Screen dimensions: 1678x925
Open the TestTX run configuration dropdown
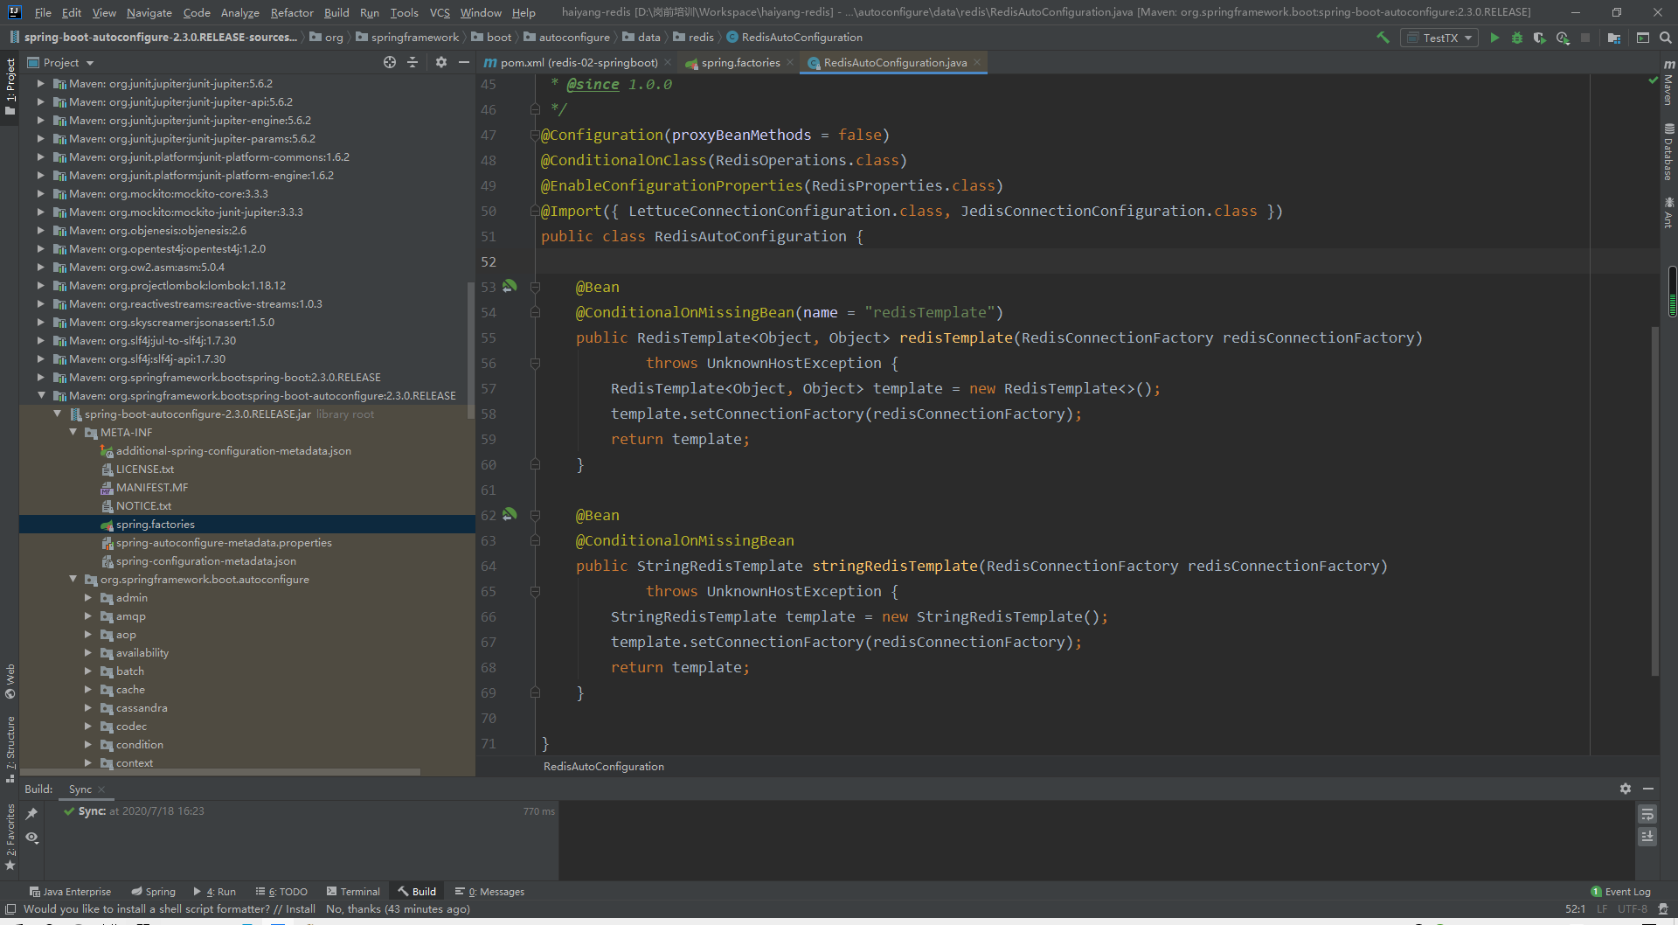[1440, 38]
